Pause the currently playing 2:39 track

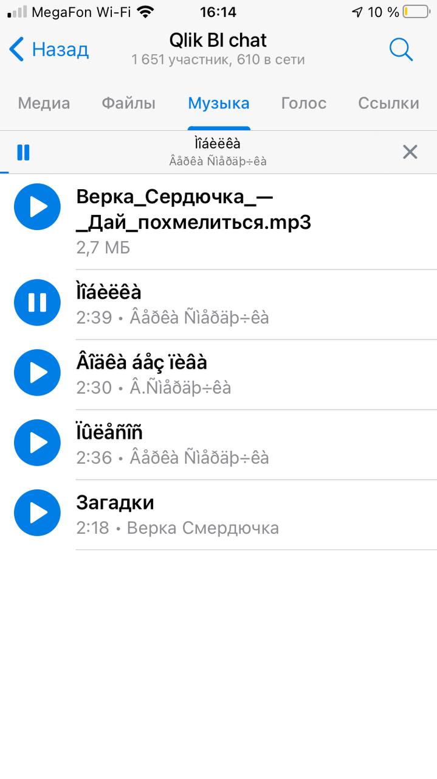coord(37,302)
